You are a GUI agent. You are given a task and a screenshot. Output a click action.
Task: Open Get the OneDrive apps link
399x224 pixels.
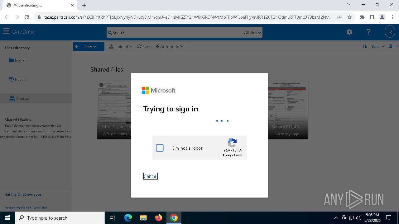[x=23, y=194]
